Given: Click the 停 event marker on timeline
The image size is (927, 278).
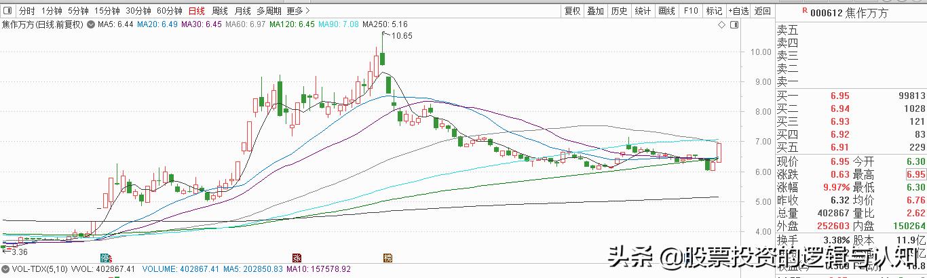Looking at the screenshot, I should point(105,258).
